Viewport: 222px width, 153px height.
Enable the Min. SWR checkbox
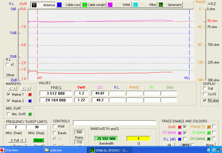tap(8, 114)
